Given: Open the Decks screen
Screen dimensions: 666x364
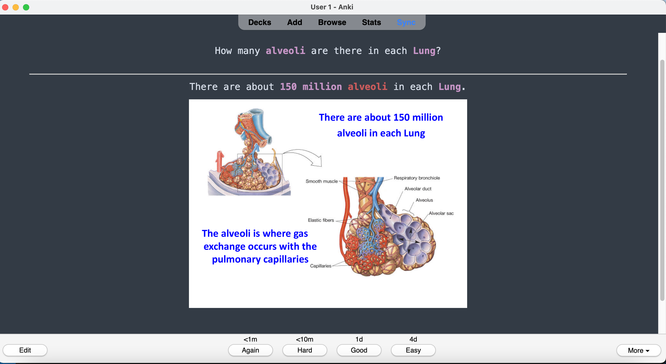Looking at the screenshot, I should point(259,23).
